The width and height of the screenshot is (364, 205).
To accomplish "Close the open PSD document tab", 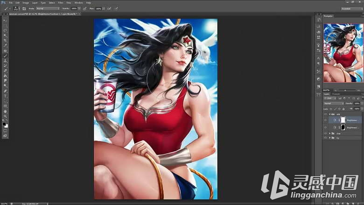I will (x=79, y=14).
